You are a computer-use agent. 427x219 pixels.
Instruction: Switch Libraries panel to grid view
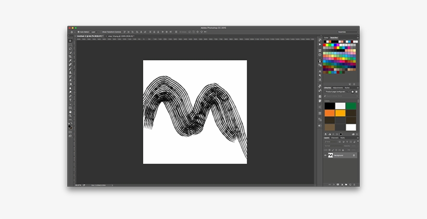pyautogui.click(x=353, y=92)
